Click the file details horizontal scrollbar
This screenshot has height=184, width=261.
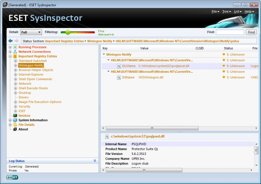144,170
